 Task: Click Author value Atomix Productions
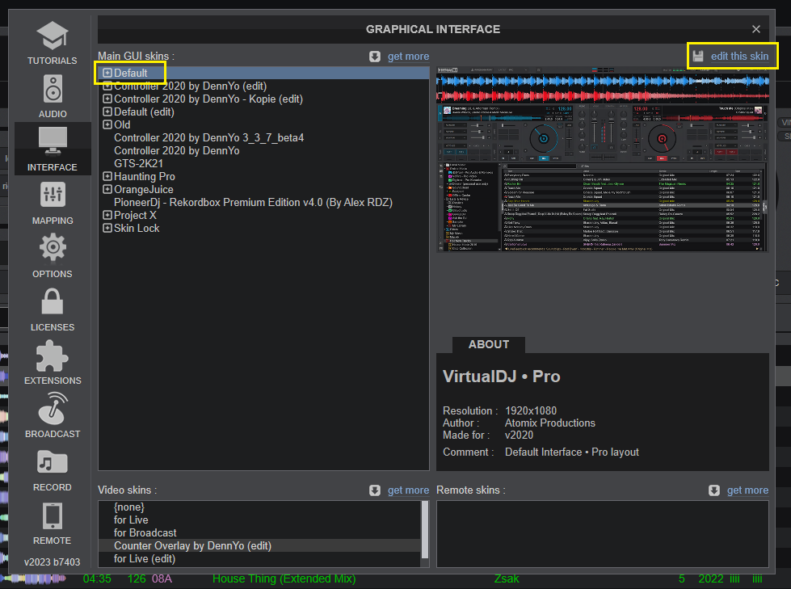coord(550,423)
